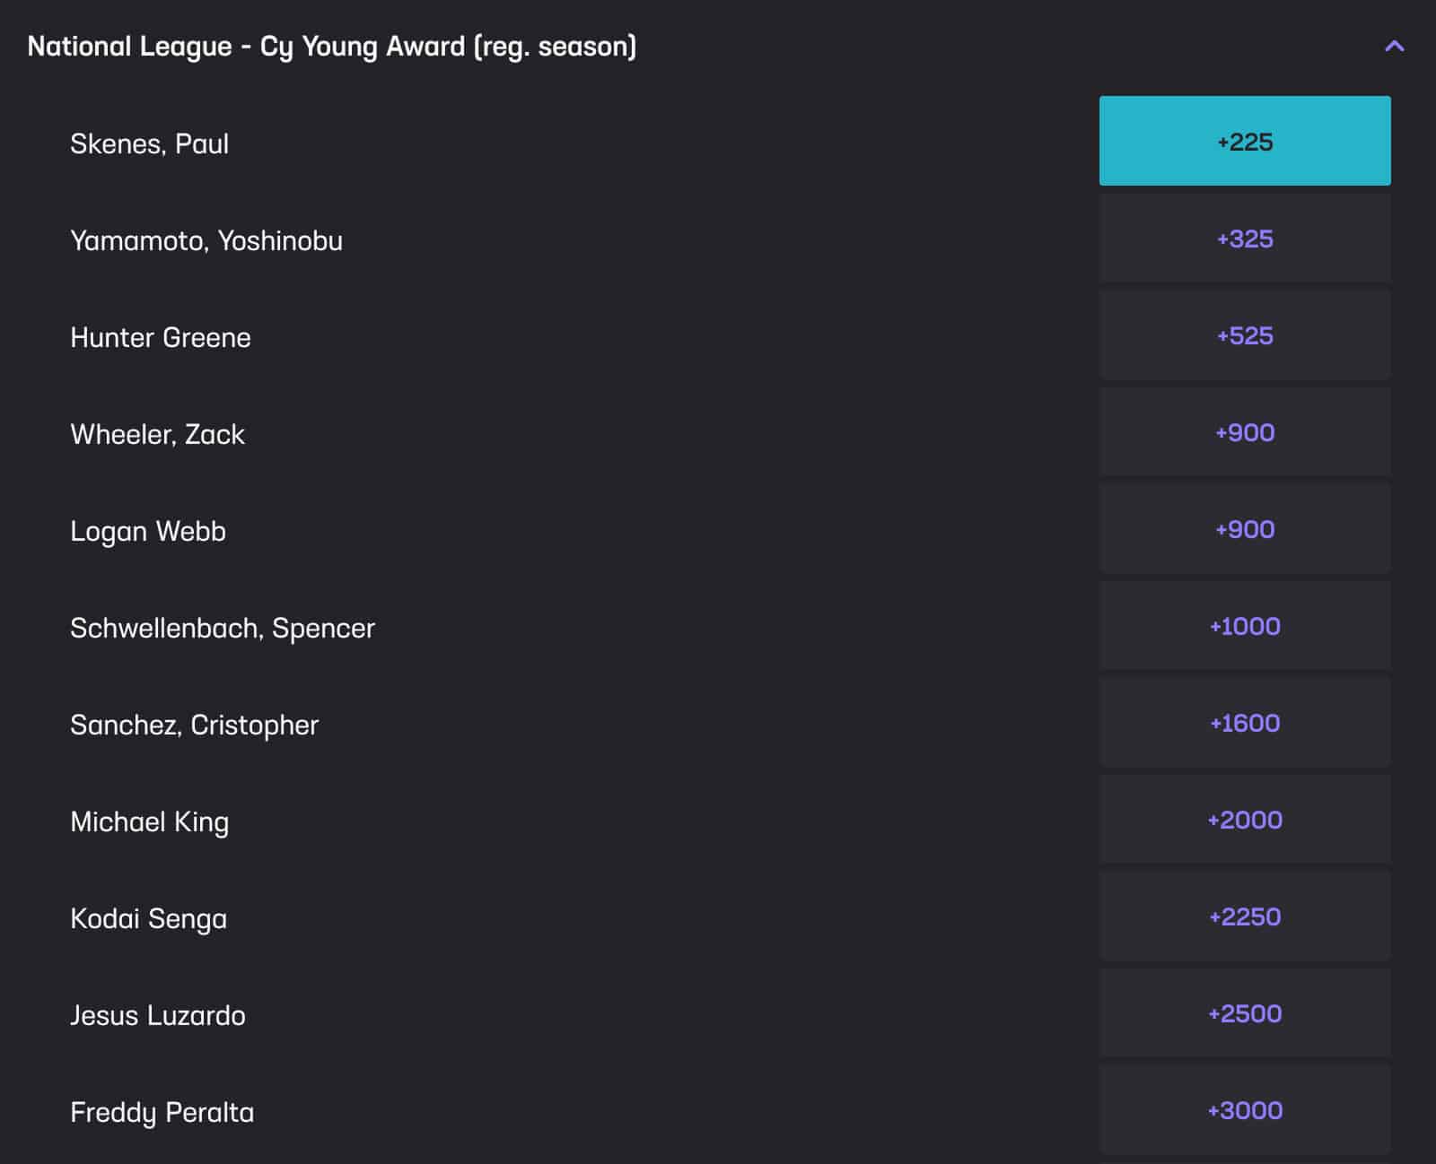Deselect Paul Skenes +225 odds

point(1244,142)
